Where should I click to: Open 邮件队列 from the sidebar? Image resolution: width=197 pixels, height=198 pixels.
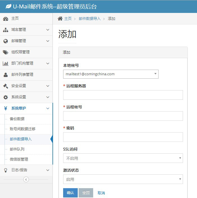[17, 149]
